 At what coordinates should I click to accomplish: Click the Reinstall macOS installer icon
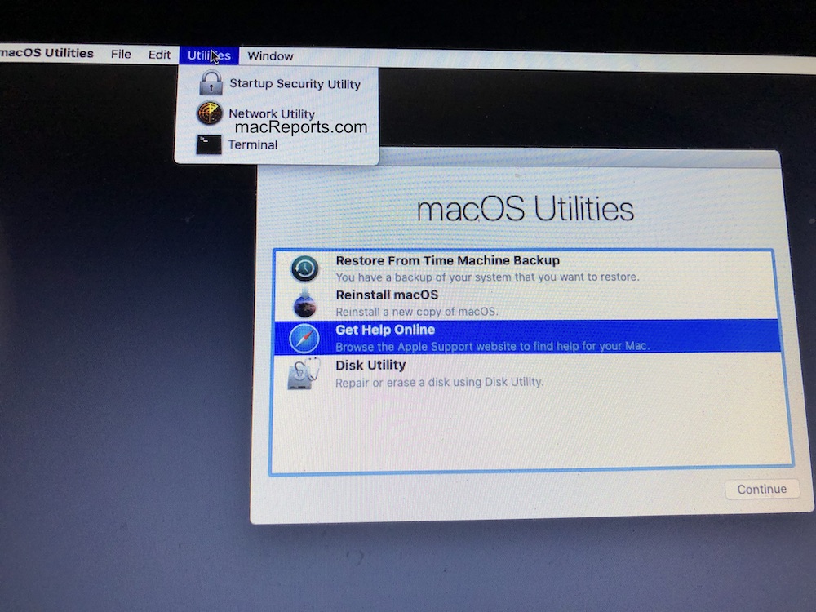[304, 304]
